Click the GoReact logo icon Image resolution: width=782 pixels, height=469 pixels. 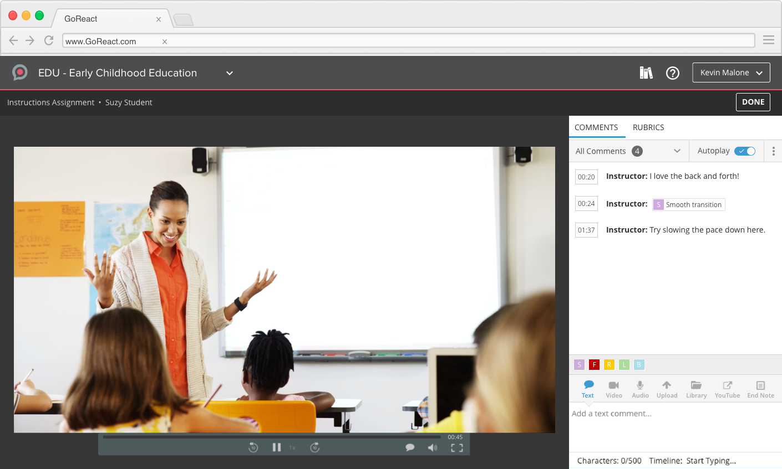point(20,73)
